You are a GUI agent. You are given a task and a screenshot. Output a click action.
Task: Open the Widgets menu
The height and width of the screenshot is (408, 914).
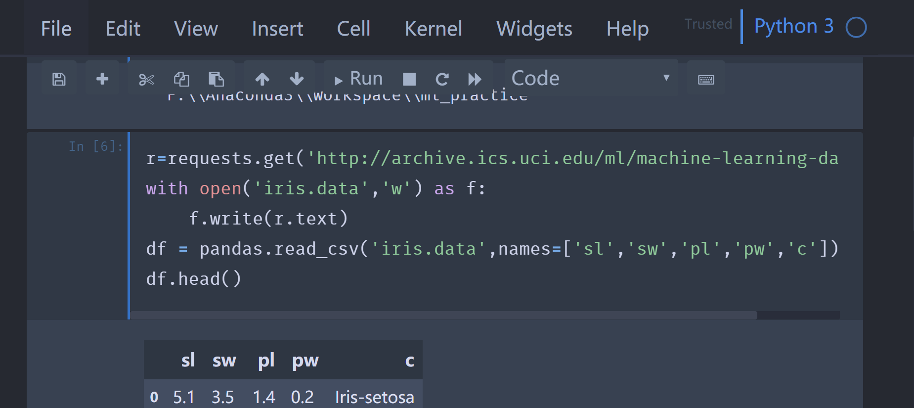534,28
